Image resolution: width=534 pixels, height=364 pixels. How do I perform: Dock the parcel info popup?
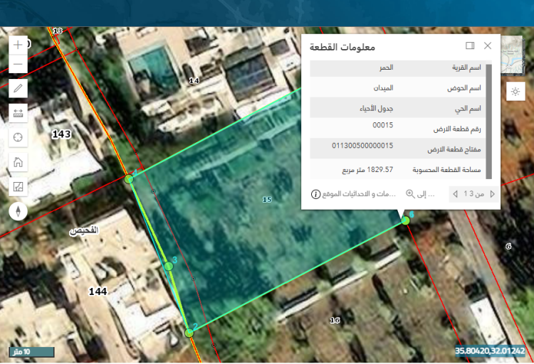470,45
